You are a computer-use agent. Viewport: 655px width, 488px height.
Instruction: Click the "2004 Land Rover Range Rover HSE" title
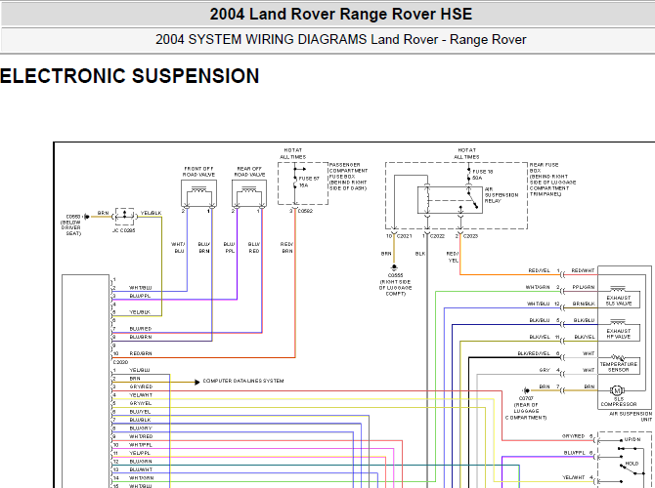pyautogui.click(x=341, y=15)
